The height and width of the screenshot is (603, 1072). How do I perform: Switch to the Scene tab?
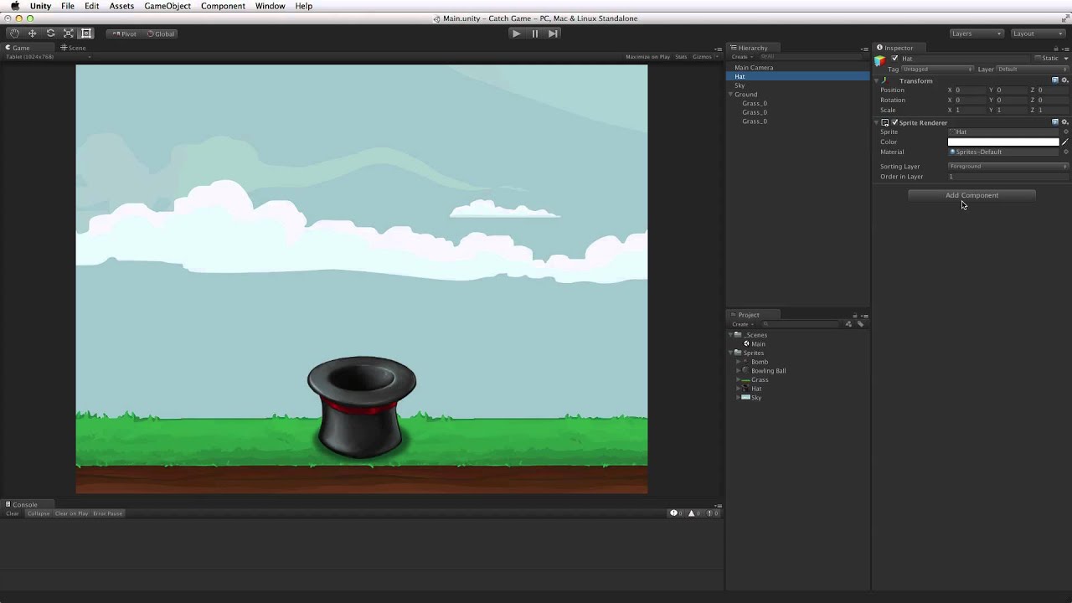click(x=74, y=48)
